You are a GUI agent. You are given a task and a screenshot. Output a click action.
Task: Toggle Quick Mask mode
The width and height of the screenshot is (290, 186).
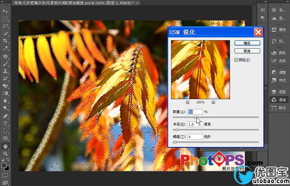5,175
